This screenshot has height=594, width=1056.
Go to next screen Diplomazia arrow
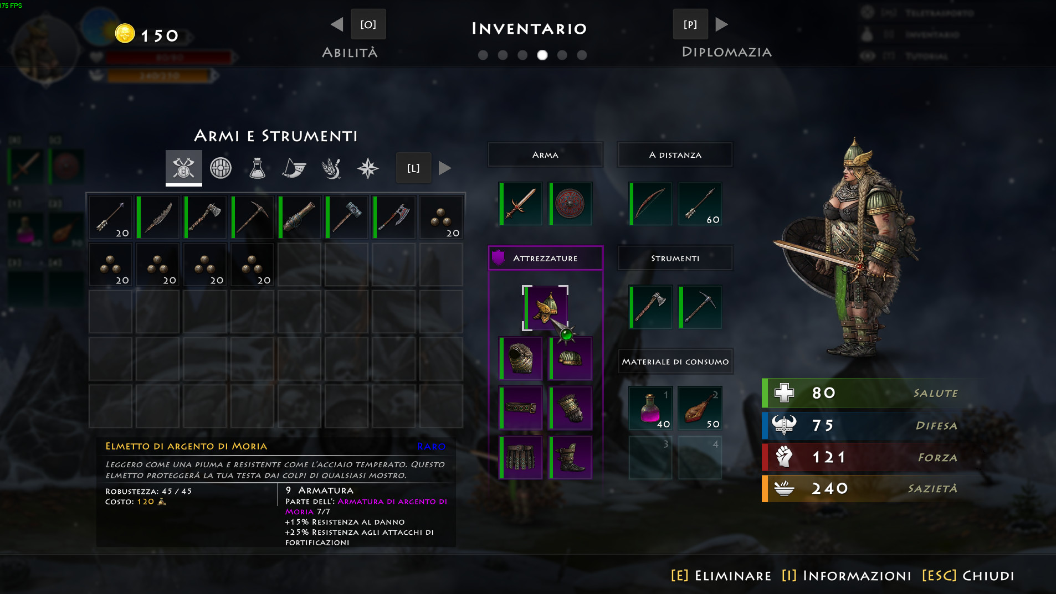coord(721,24)
